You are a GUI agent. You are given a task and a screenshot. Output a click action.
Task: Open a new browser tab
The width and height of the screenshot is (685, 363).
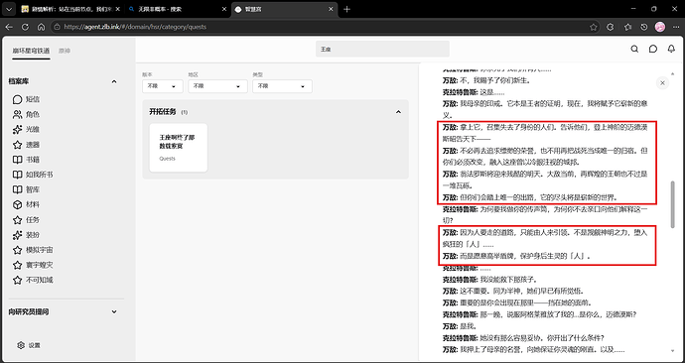[x=346, y=9]
